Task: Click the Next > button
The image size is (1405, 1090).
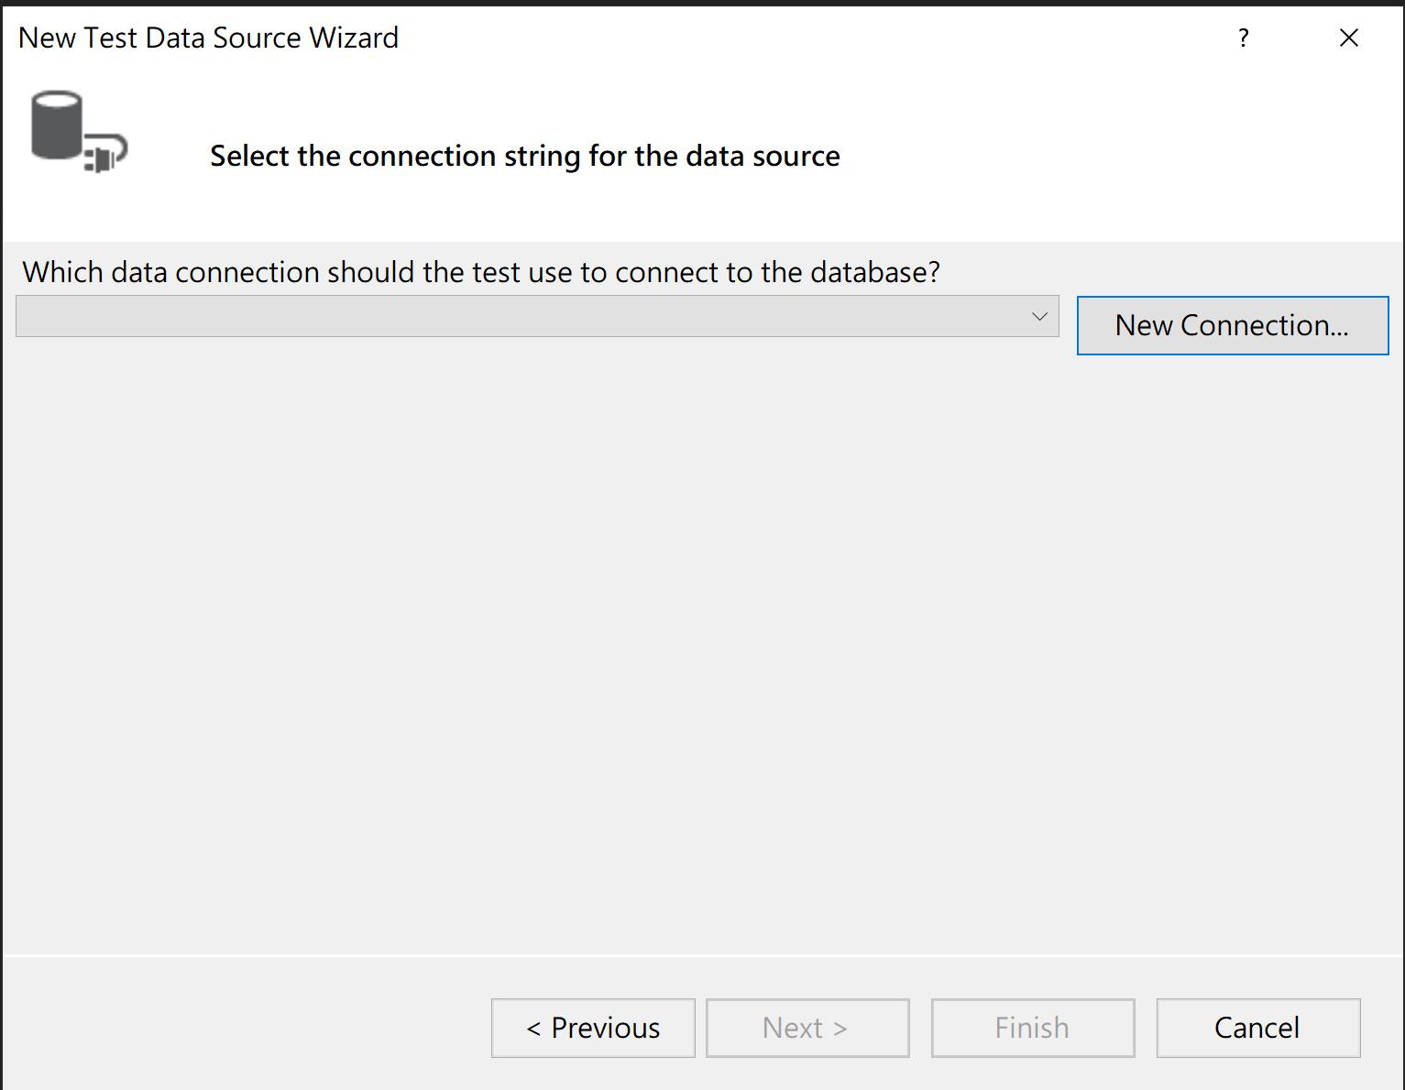Action: coord(807,1028)
